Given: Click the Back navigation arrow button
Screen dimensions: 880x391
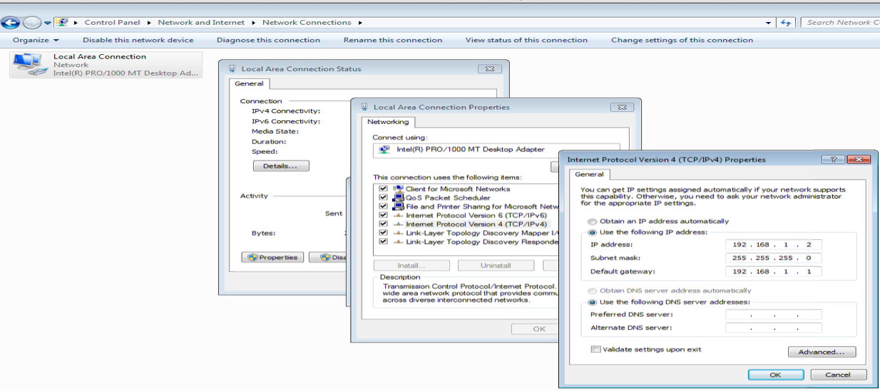Looking at the screenshot, I should point(9,23).
